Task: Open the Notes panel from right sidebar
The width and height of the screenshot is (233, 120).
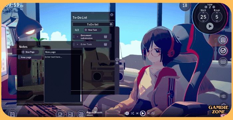Action: point(223,40)
